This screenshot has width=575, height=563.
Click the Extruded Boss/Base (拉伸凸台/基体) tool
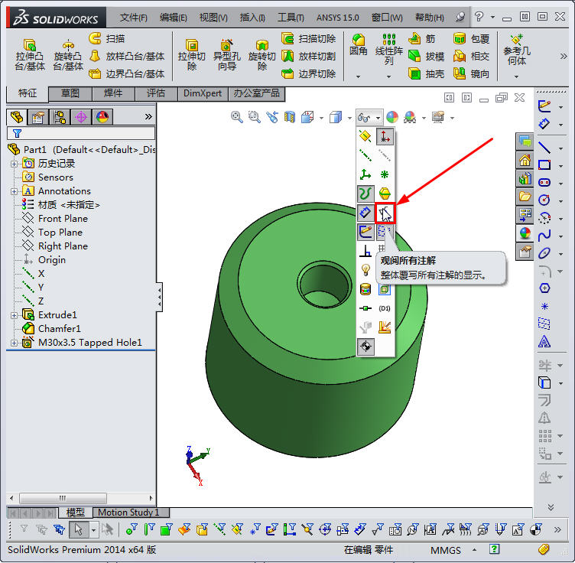click(x=31, y=55)
